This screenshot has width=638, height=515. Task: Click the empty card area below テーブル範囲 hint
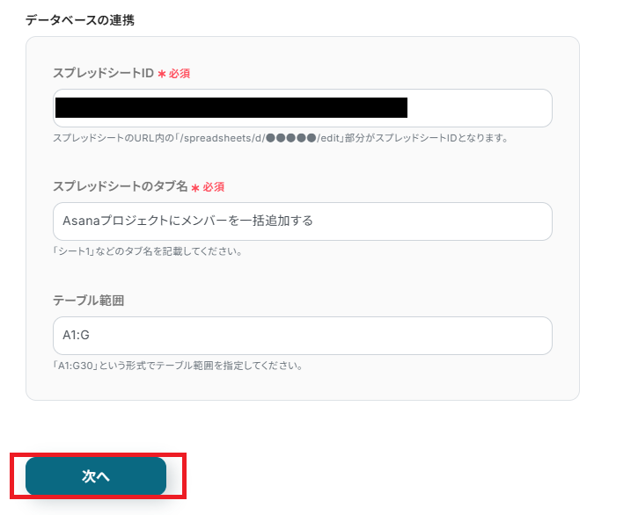pyautogui.click(x=302, y=385)
